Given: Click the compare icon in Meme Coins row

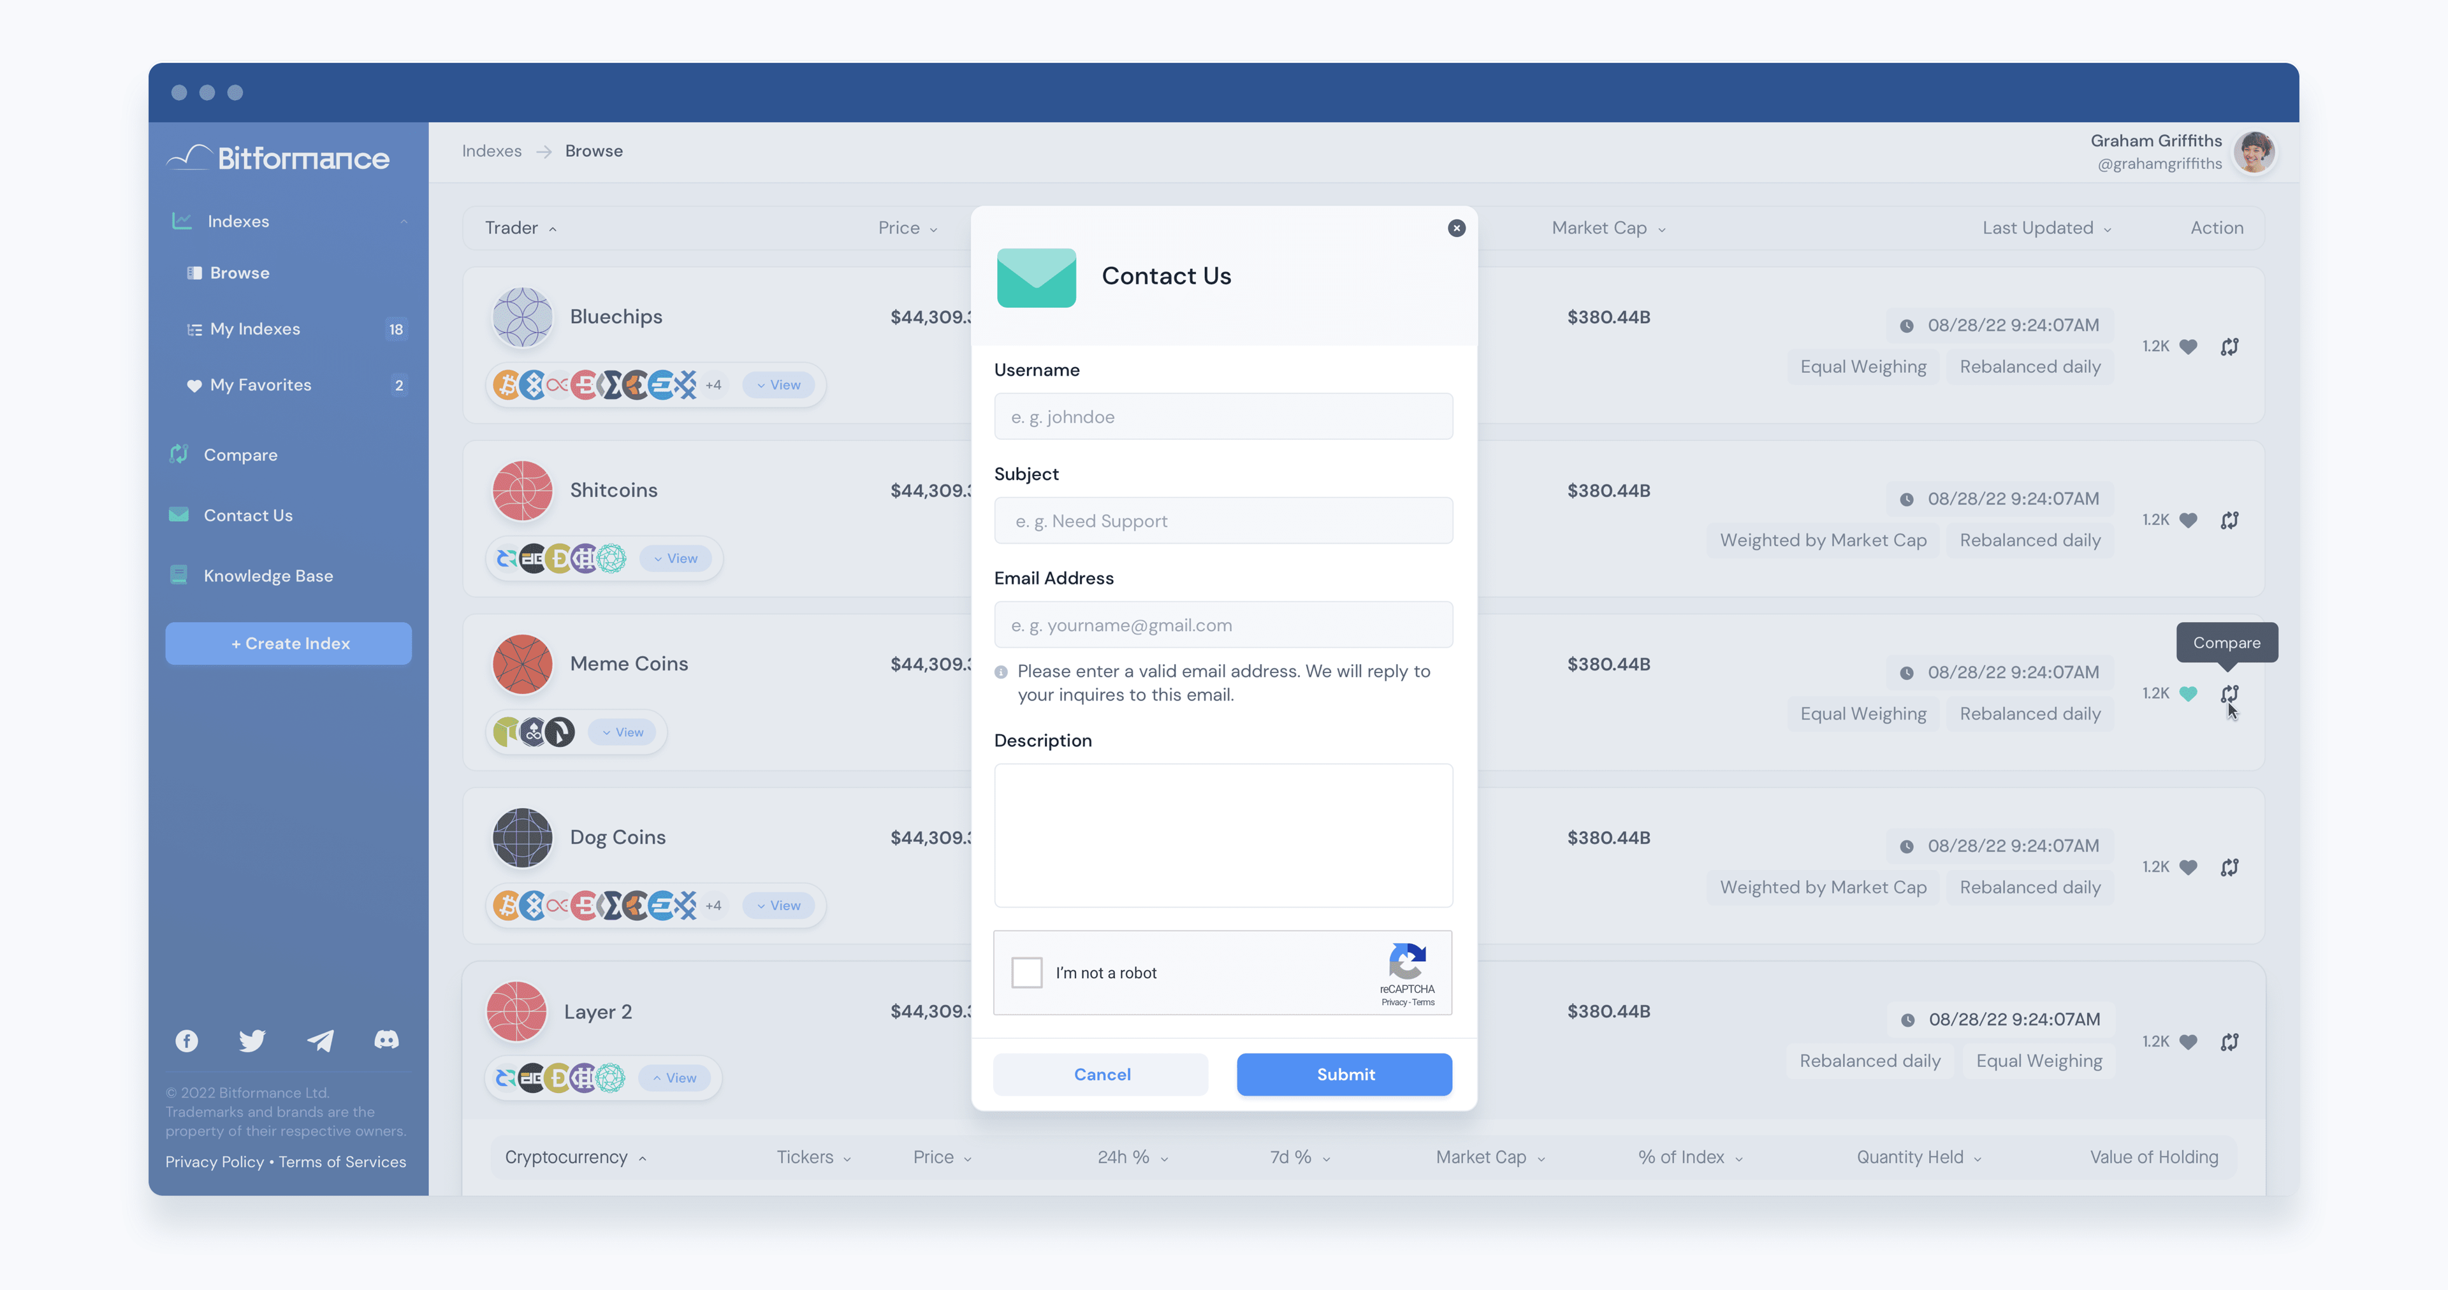Looking at the screenshot, I should [2229, 695].
